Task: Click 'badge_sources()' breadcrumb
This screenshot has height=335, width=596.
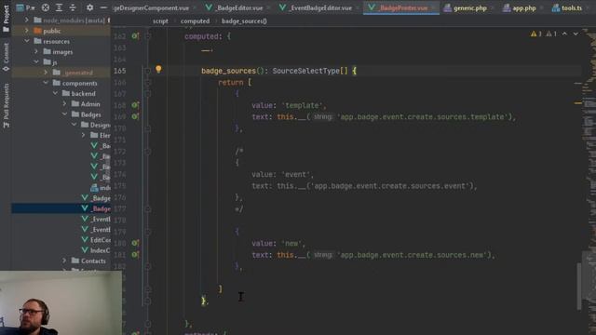Action: click(x=244, y=21)
